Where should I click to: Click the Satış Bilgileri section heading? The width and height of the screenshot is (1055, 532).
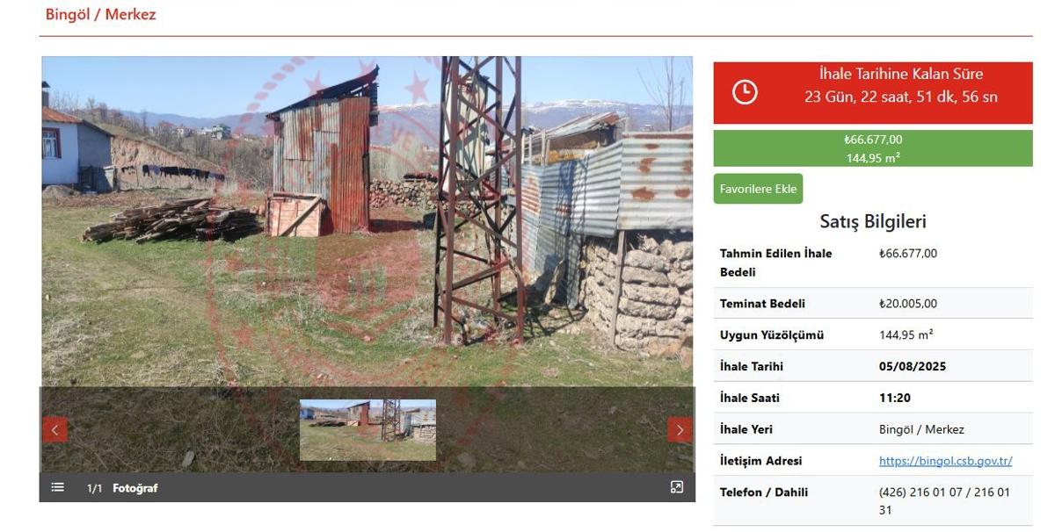tap(873, 221)
